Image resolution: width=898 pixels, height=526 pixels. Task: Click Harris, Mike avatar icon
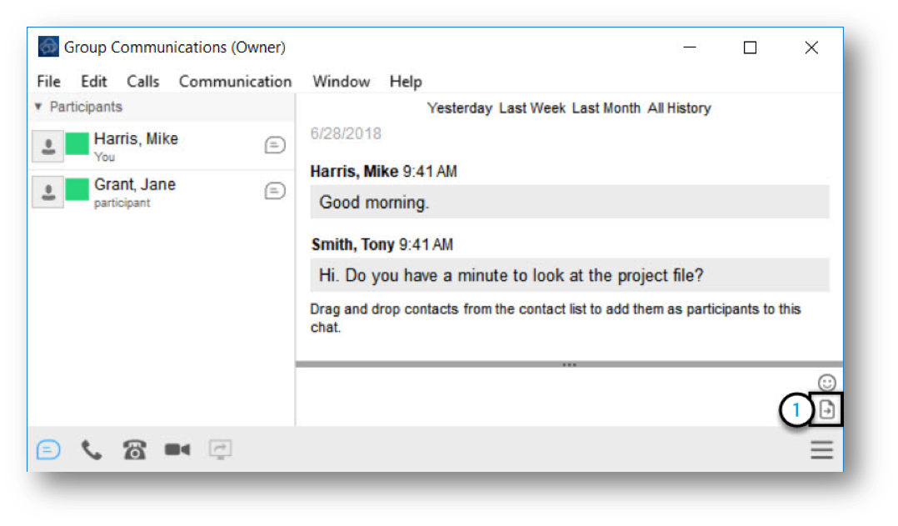(48, 146)
